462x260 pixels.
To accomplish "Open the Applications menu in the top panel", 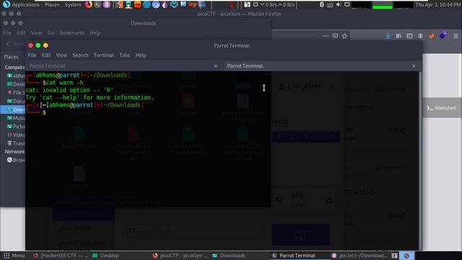I will click(21, 5).
